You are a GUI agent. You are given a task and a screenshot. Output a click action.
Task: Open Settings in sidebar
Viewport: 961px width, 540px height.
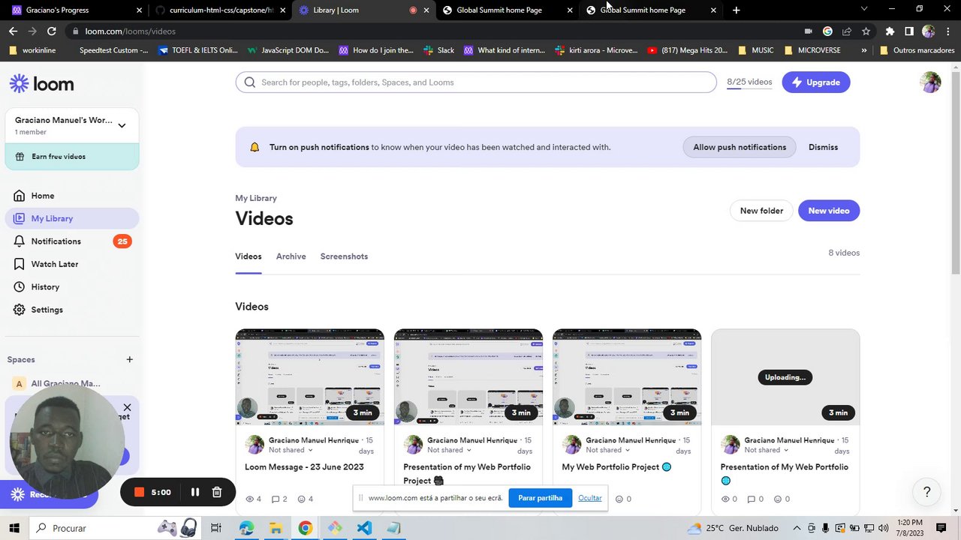click(x=71, y=310)
